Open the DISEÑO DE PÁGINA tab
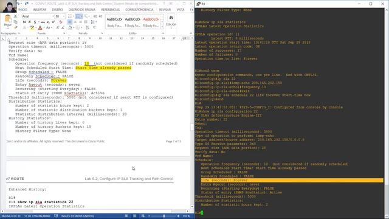The height and width of the screenshot is (219, 389). pyautogui.click(x=82, y=10)
